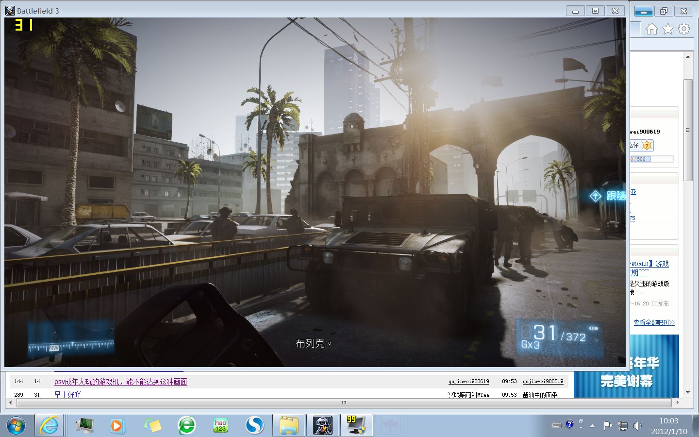Screen dimensions: 699x437
Task: Click the blue help question-mark tray icon
Action: pos(569,424)
